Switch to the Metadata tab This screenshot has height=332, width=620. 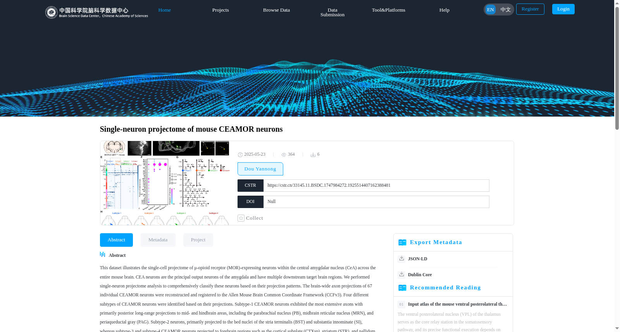pyautogui.click(x=158, y=240)
